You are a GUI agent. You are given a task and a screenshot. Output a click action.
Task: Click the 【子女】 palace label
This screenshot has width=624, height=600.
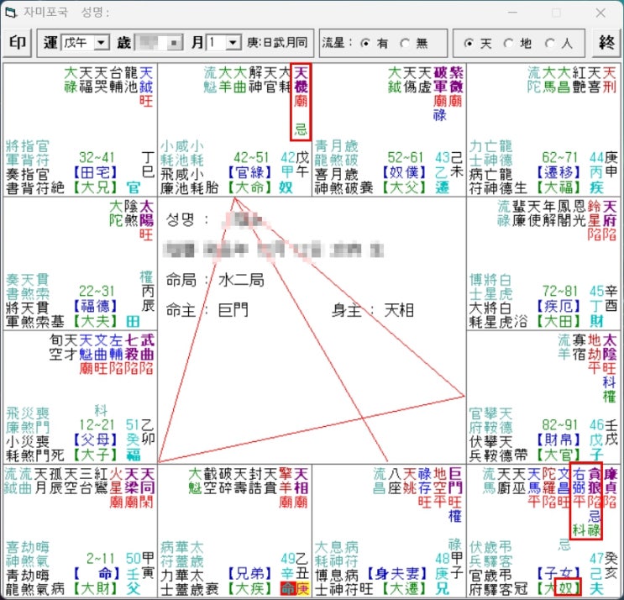tap(558, 574)
